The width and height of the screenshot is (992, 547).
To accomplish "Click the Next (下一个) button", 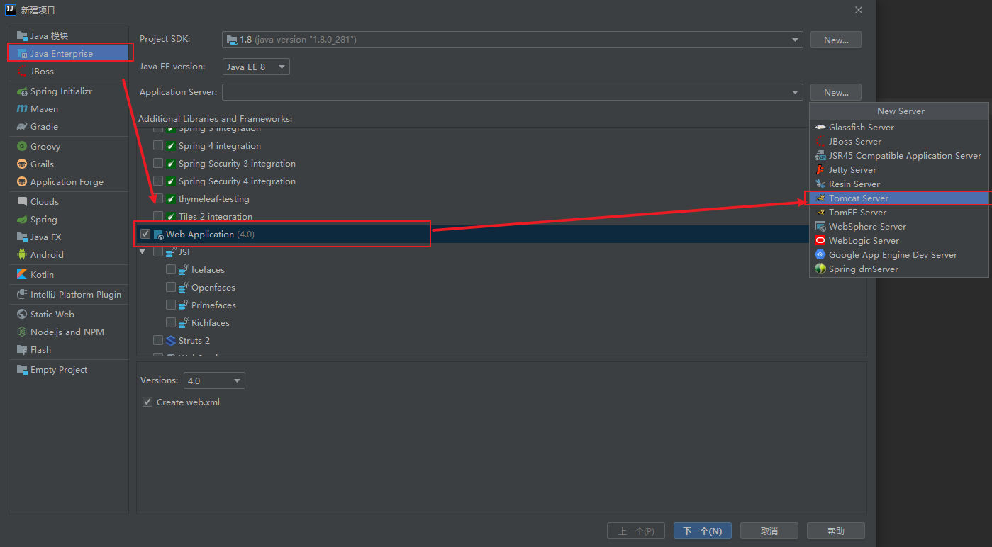I will click(x=702, y=531).
